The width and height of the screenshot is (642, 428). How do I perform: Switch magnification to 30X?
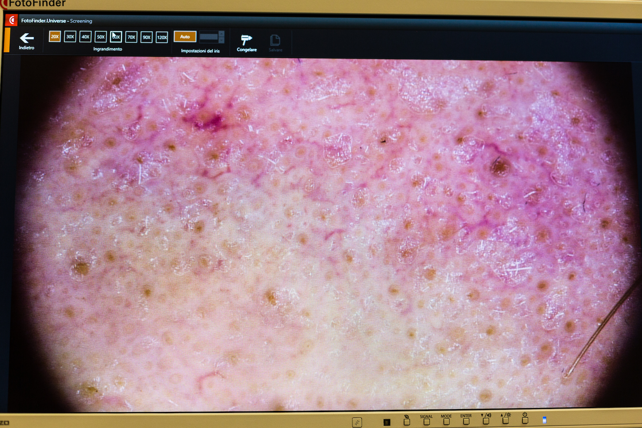coord(70,37)
